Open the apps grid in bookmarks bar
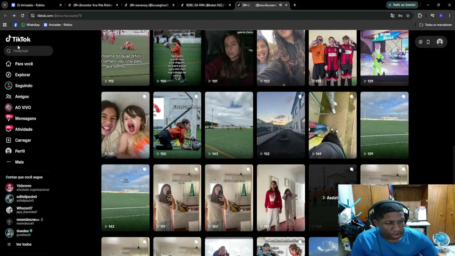455x256 pixels. coord(5,25)
